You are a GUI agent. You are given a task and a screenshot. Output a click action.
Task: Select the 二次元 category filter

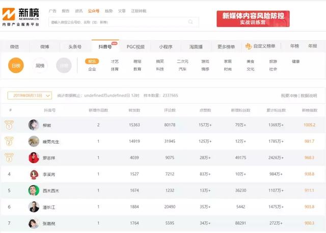pos(182,61)
